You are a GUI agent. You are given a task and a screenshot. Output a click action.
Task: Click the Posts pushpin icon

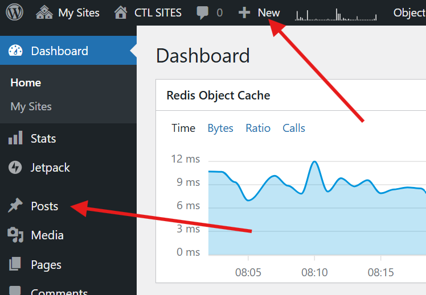pyautogui.click(x=15, y=205)
